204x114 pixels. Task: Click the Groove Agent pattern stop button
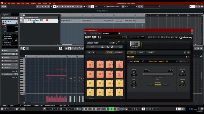(89, 53)
